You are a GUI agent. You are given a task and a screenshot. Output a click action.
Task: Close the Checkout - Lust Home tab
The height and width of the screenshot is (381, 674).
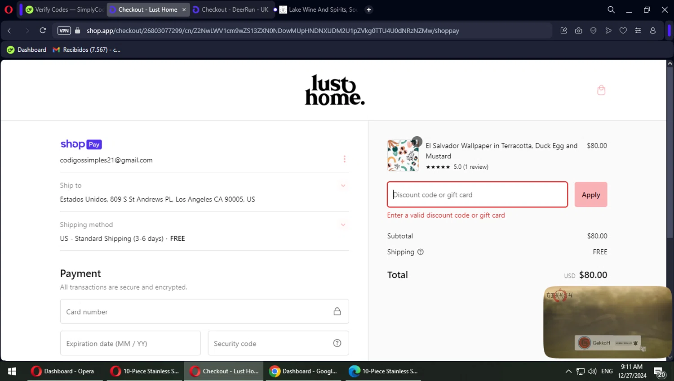[x=184, y=9]
